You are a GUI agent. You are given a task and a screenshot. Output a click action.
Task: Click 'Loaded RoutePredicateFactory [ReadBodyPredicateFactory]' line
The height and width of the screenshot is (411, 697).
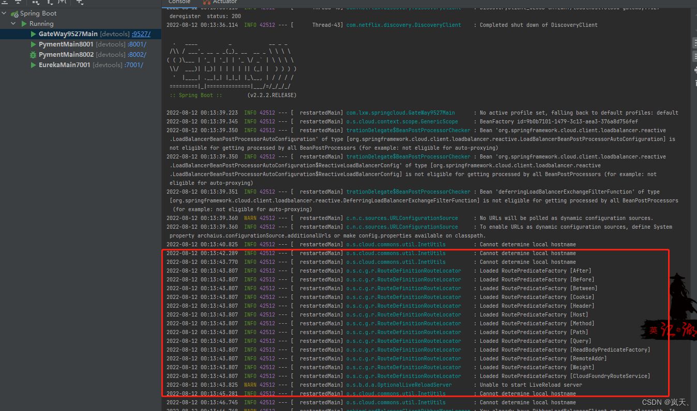pos(565,350)
